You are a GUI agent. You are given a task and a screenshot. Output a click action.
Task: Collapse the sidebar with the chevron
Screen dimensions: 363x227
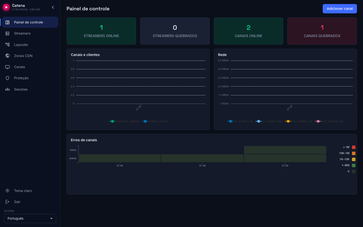pyautogui.click(x=53, y=7)
